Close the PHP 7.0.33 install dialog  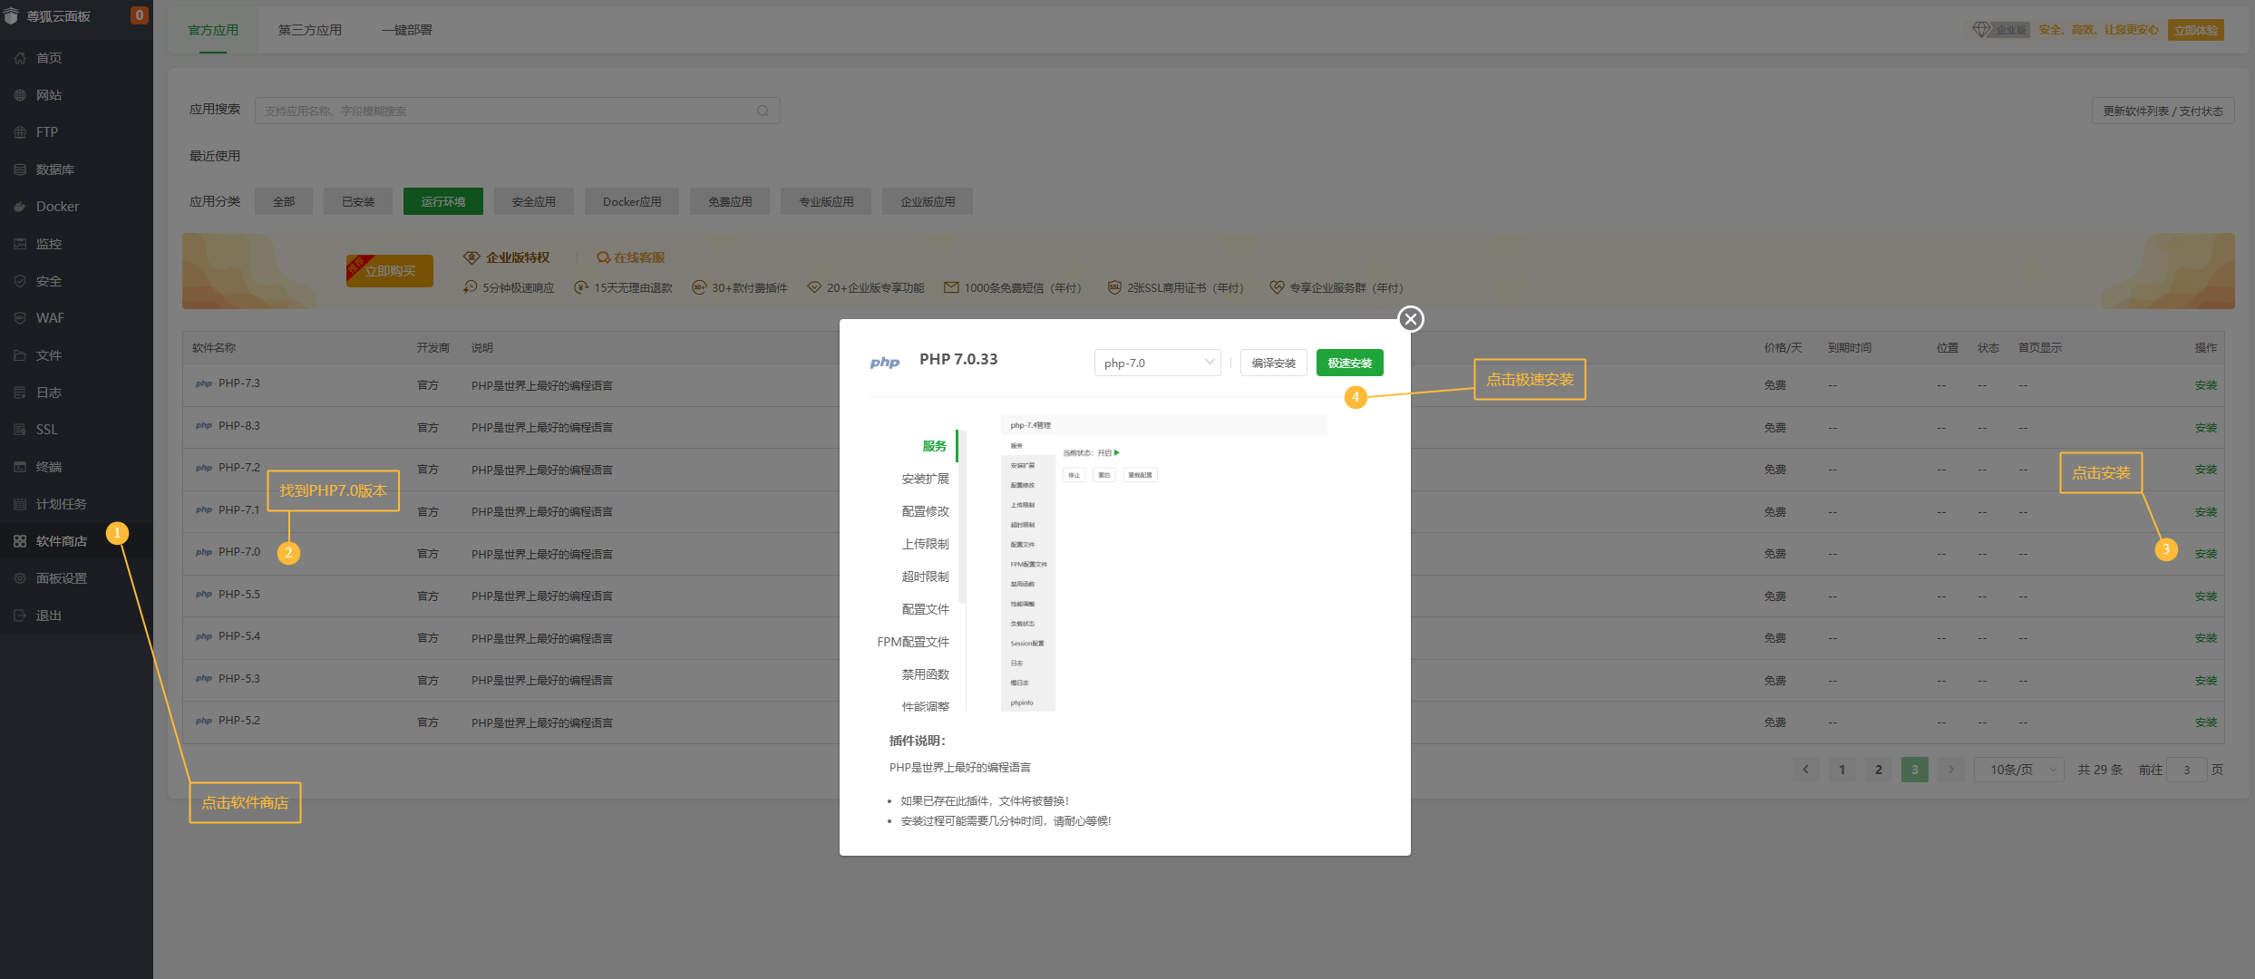click(x=1410, y=319)
